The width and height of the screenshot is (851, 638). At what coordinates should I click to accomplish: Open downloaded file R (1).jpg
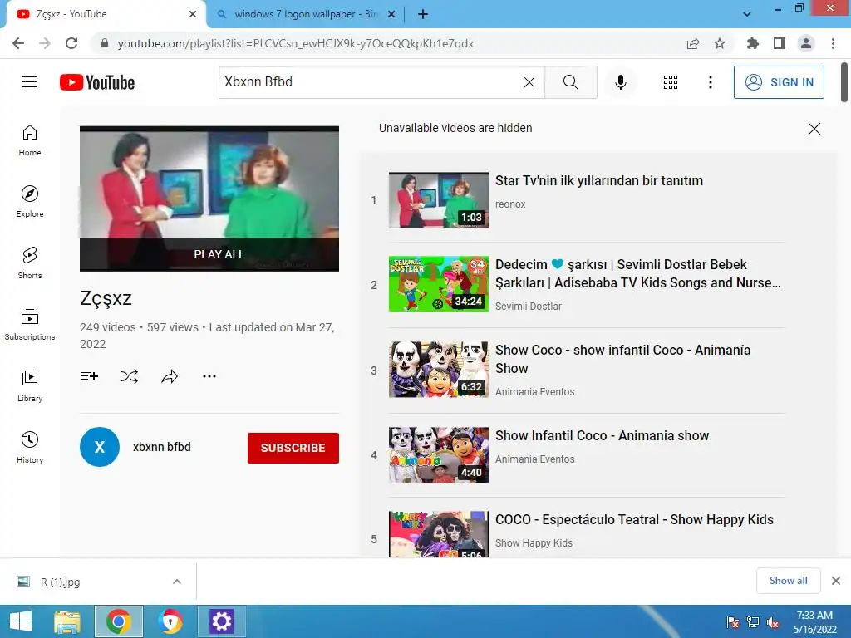[60, 582]
